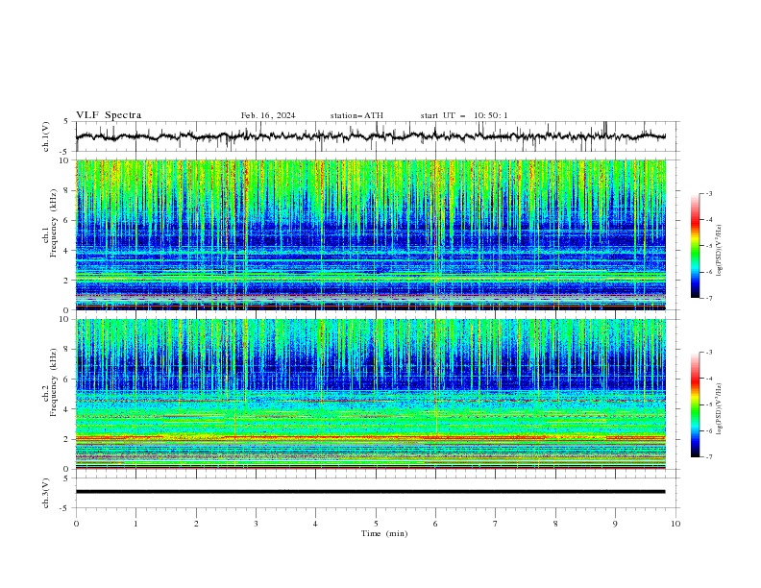761x588 pixels.
Task: Click the ch.1(V) waveform axis label
Action: (45, 136)
